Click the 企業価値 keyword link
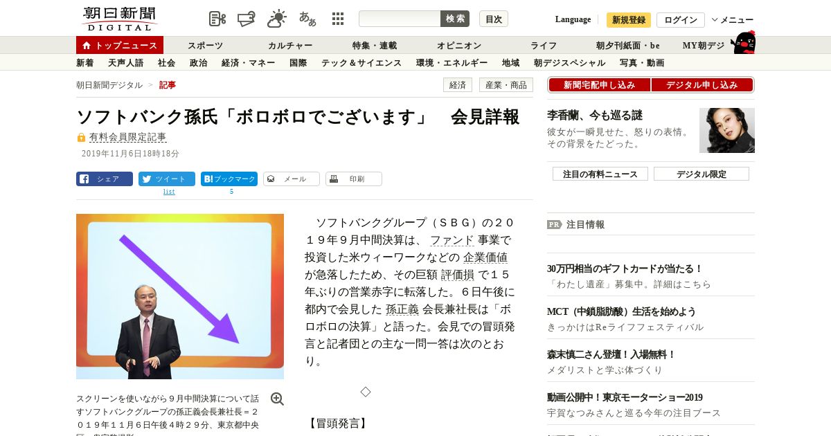 [x=485, y=257]
